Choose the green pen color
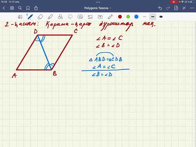 128,17
